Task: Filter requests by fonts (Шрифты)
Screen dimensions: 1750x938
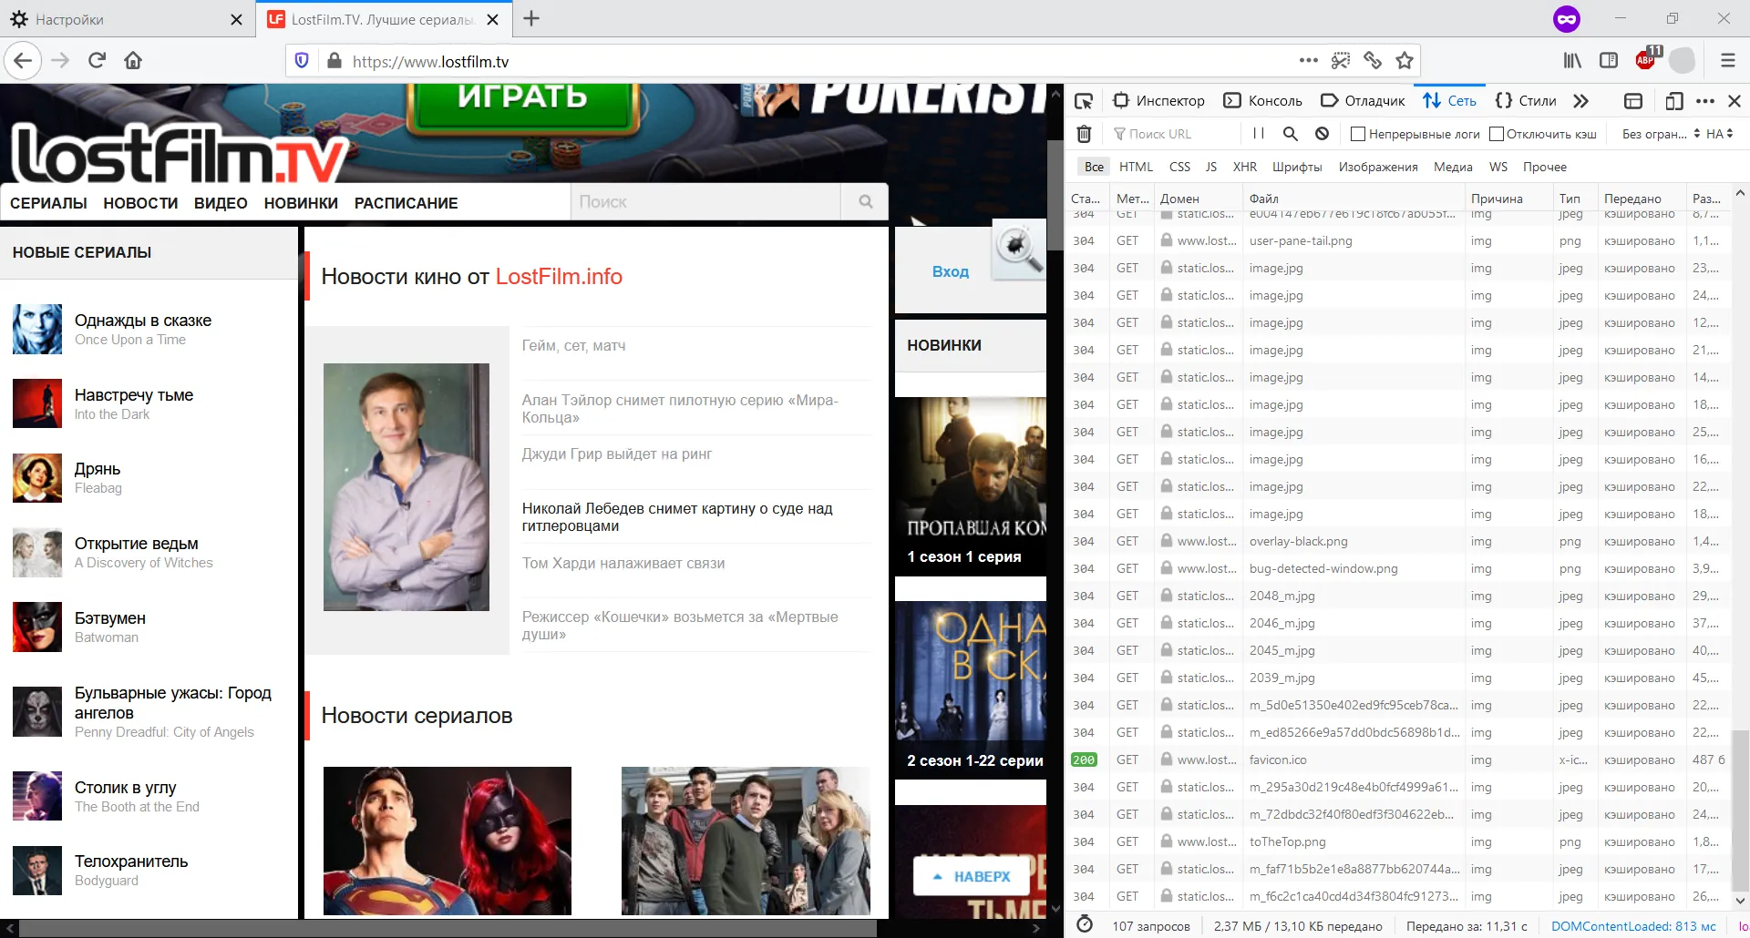Action: coord(1297,167)
